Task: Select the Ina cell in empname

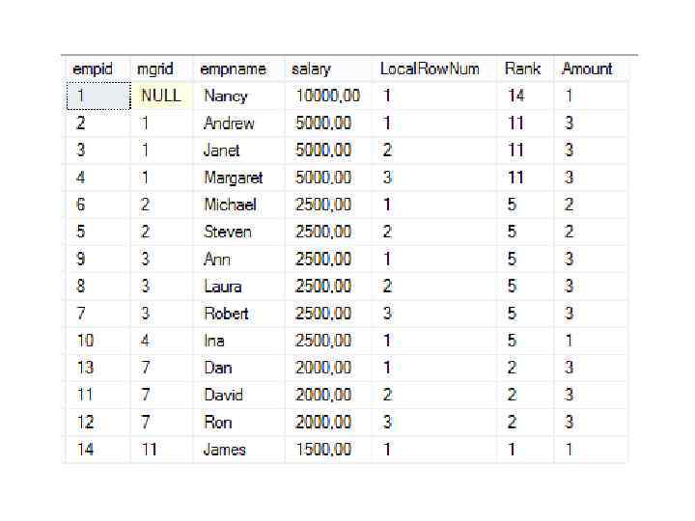Action: pyautogui.click(x=214, y=341)
